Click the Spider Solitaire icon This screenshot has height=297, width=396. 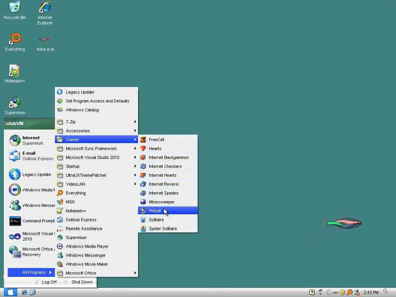click(x=143, y=229)
